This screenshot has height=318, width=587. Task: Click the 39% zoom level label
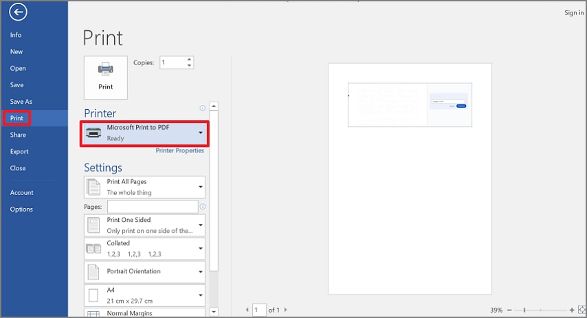[x=496, y=310]
